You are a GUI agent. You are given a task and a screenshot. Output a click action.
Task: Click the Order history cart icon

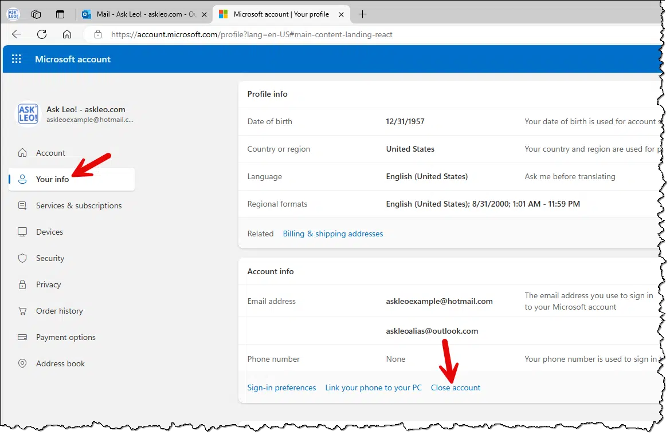[x=22, y=311]
